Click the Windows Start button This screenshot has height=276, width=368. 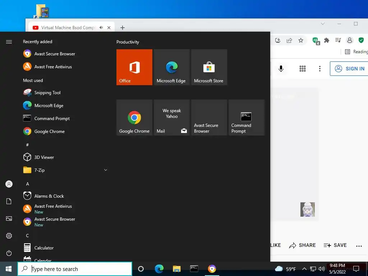[x=9, y=269]
